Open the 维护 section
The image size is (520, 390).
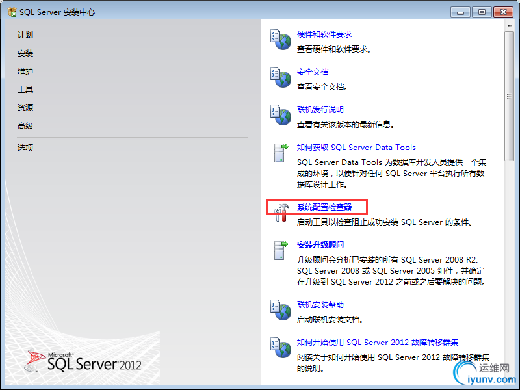25,71
